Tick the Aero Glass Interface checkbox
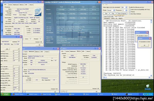154x101 pixels. (130, 14)
